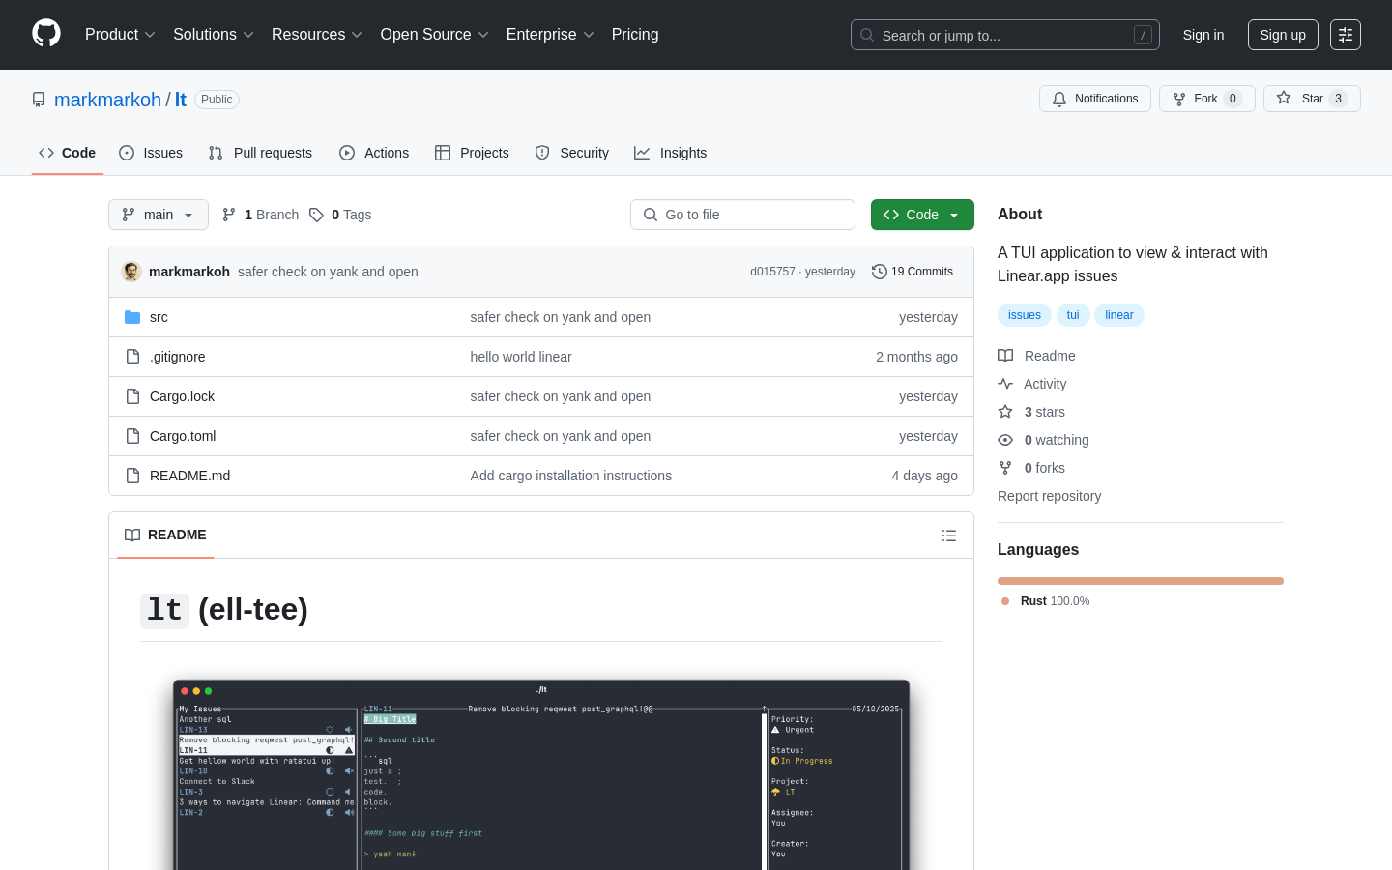Click the src folder icon
This screenshot has width=1392, height=870.
132,317
